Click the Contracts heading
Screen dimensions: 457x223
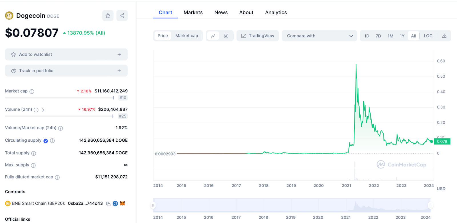click(x=15, y=192)
